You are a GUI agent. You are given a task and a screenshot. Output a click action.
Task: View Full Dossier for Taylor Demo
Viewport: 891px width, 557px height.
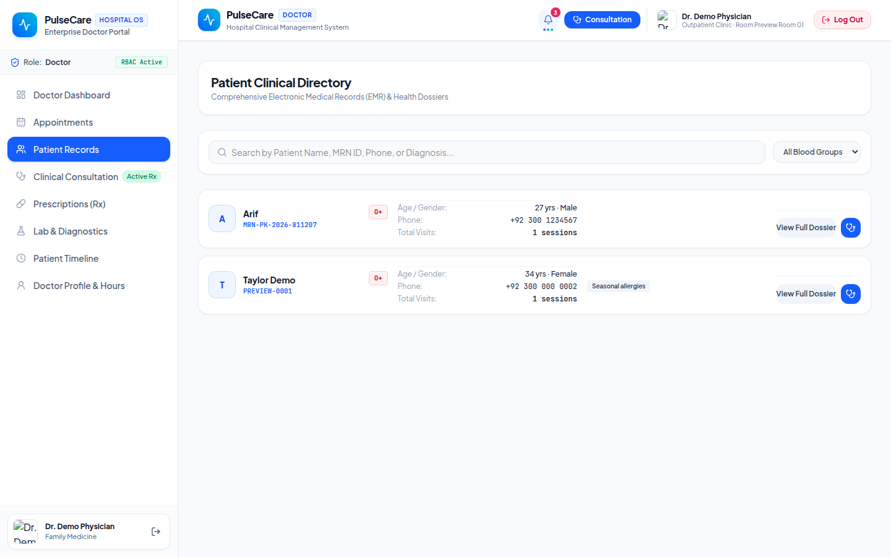point(806,294)
